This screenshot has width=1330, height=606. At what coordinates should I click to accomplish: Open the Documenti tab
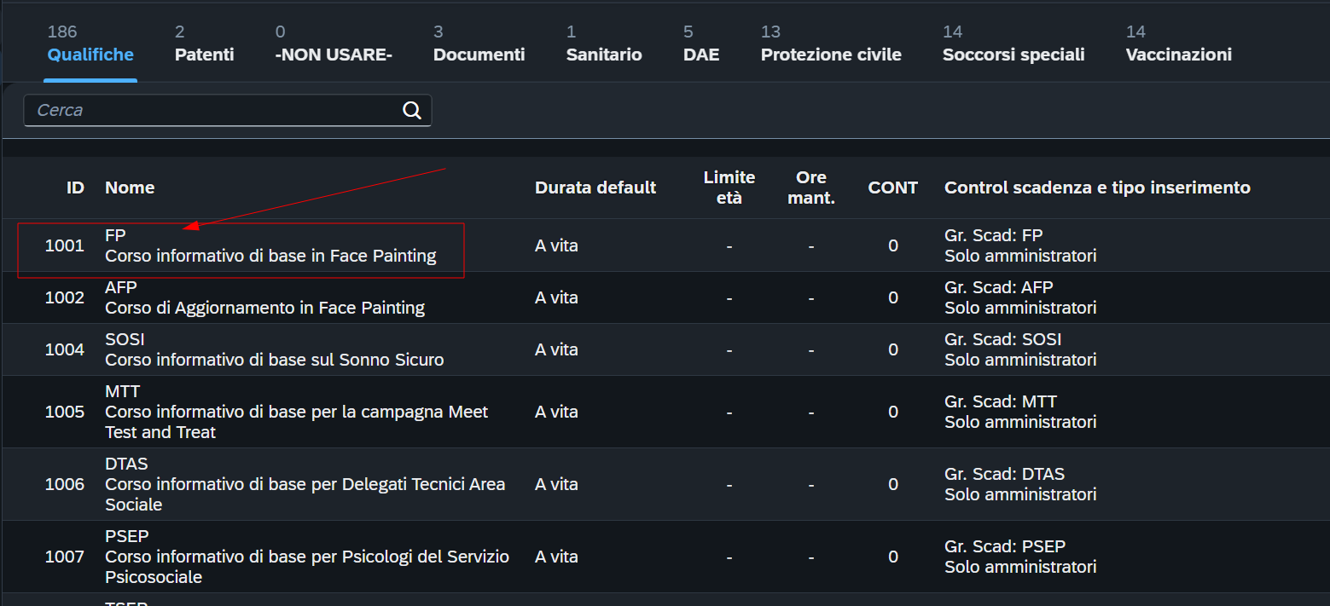point(479,44)
